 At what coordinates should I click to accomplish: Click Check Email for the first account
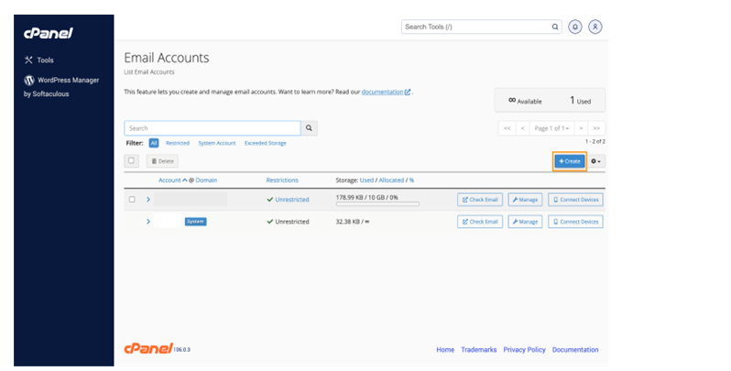point(480,199)
